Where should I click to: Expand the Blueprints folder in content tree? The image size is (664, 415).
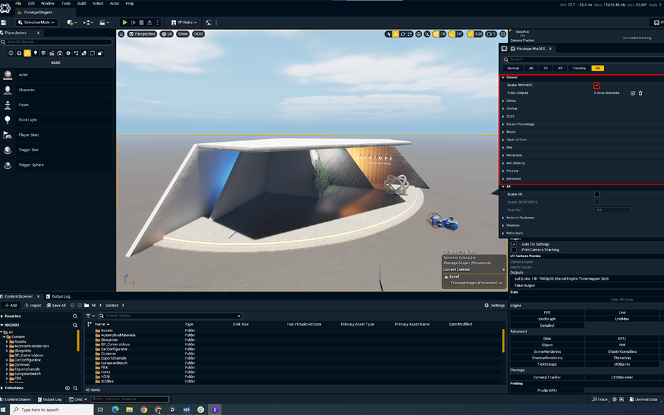(7, 351)
